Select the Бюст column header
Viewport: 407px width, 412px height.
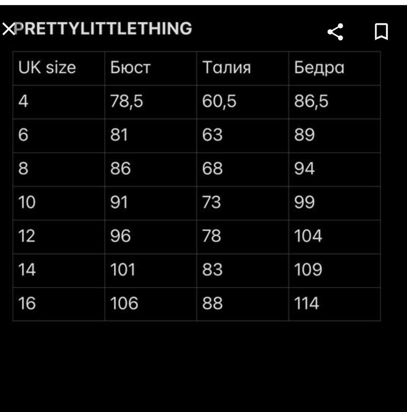pos(150,68)
